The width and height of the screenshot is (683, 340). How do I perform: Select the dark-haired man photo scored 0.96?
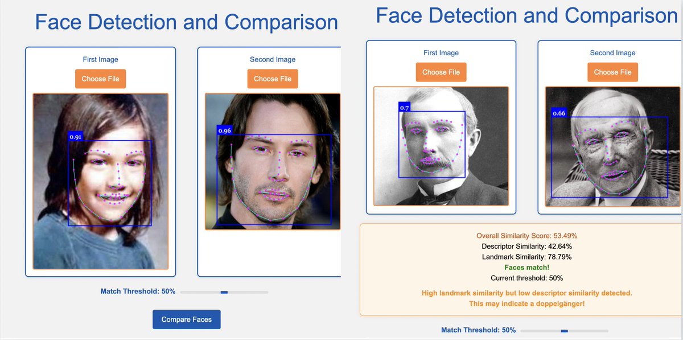pos(273,162)
